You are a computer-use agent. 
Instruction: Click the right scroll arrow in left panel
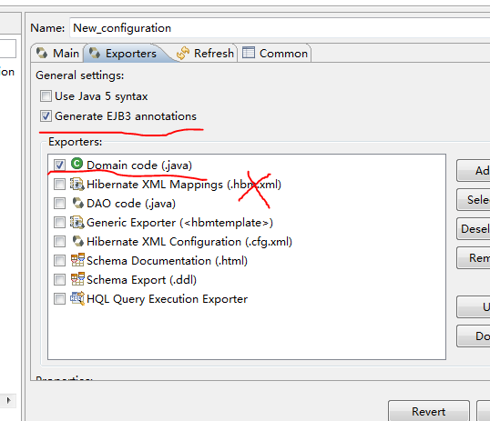click(8, 400)
